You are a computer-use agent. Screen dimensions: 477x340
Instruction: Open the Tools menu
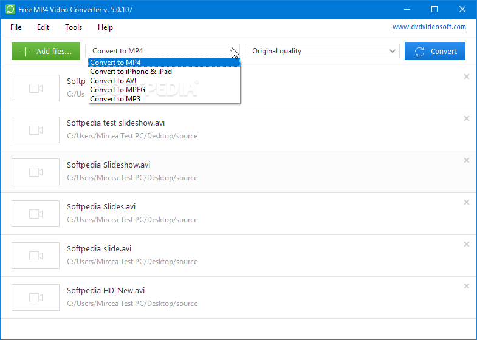coord(74,27)
